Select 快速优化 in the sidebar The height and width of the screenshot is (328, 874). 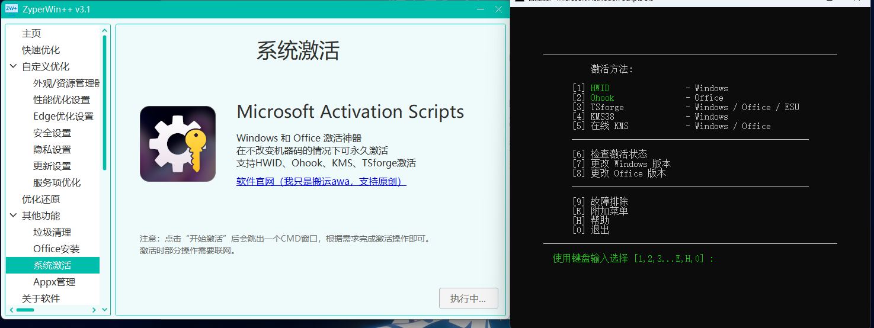pyautogui.click(x=41, y=50)
